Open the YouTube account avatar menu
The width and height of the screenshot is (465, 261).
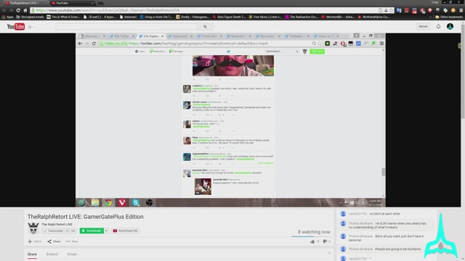pyautogui.click(x=450, y=26)
